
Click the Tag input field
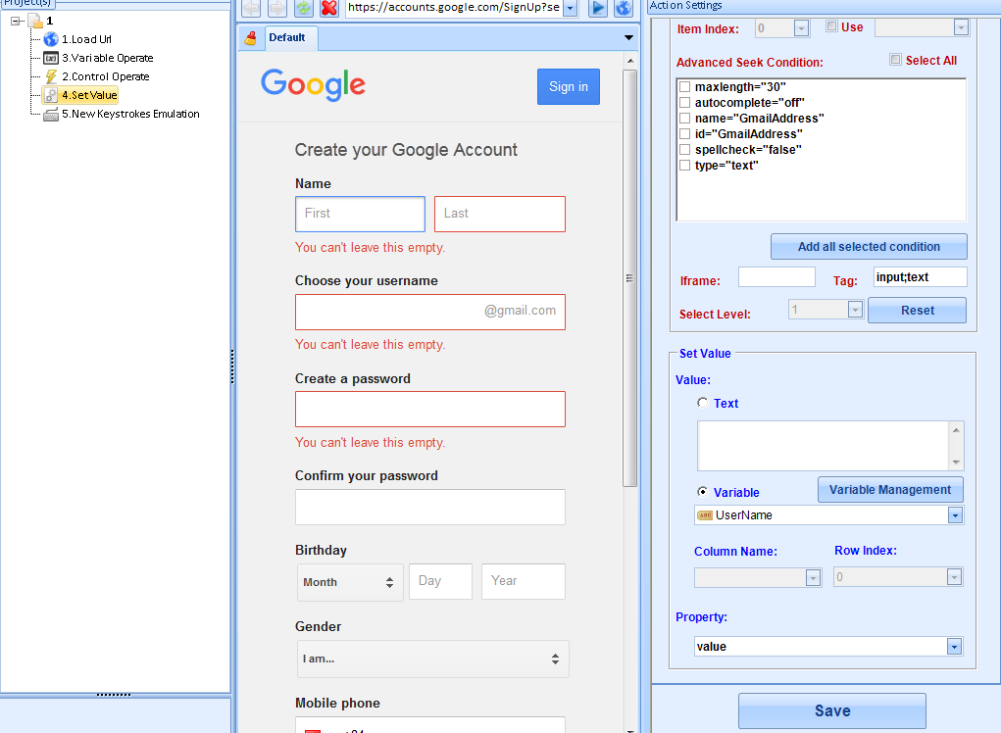click(x=920, y=277)
